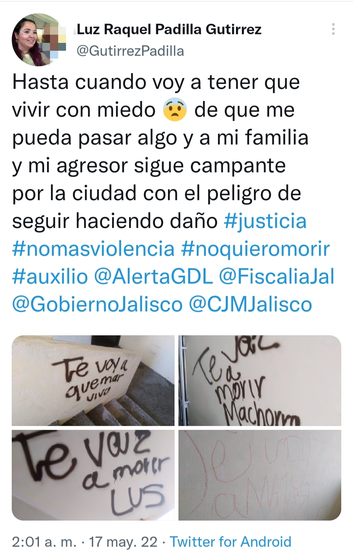Viewport: 353px width, 560px height.
Task: Visit the @AlertaGDL mention
Action: coord(153,276)
